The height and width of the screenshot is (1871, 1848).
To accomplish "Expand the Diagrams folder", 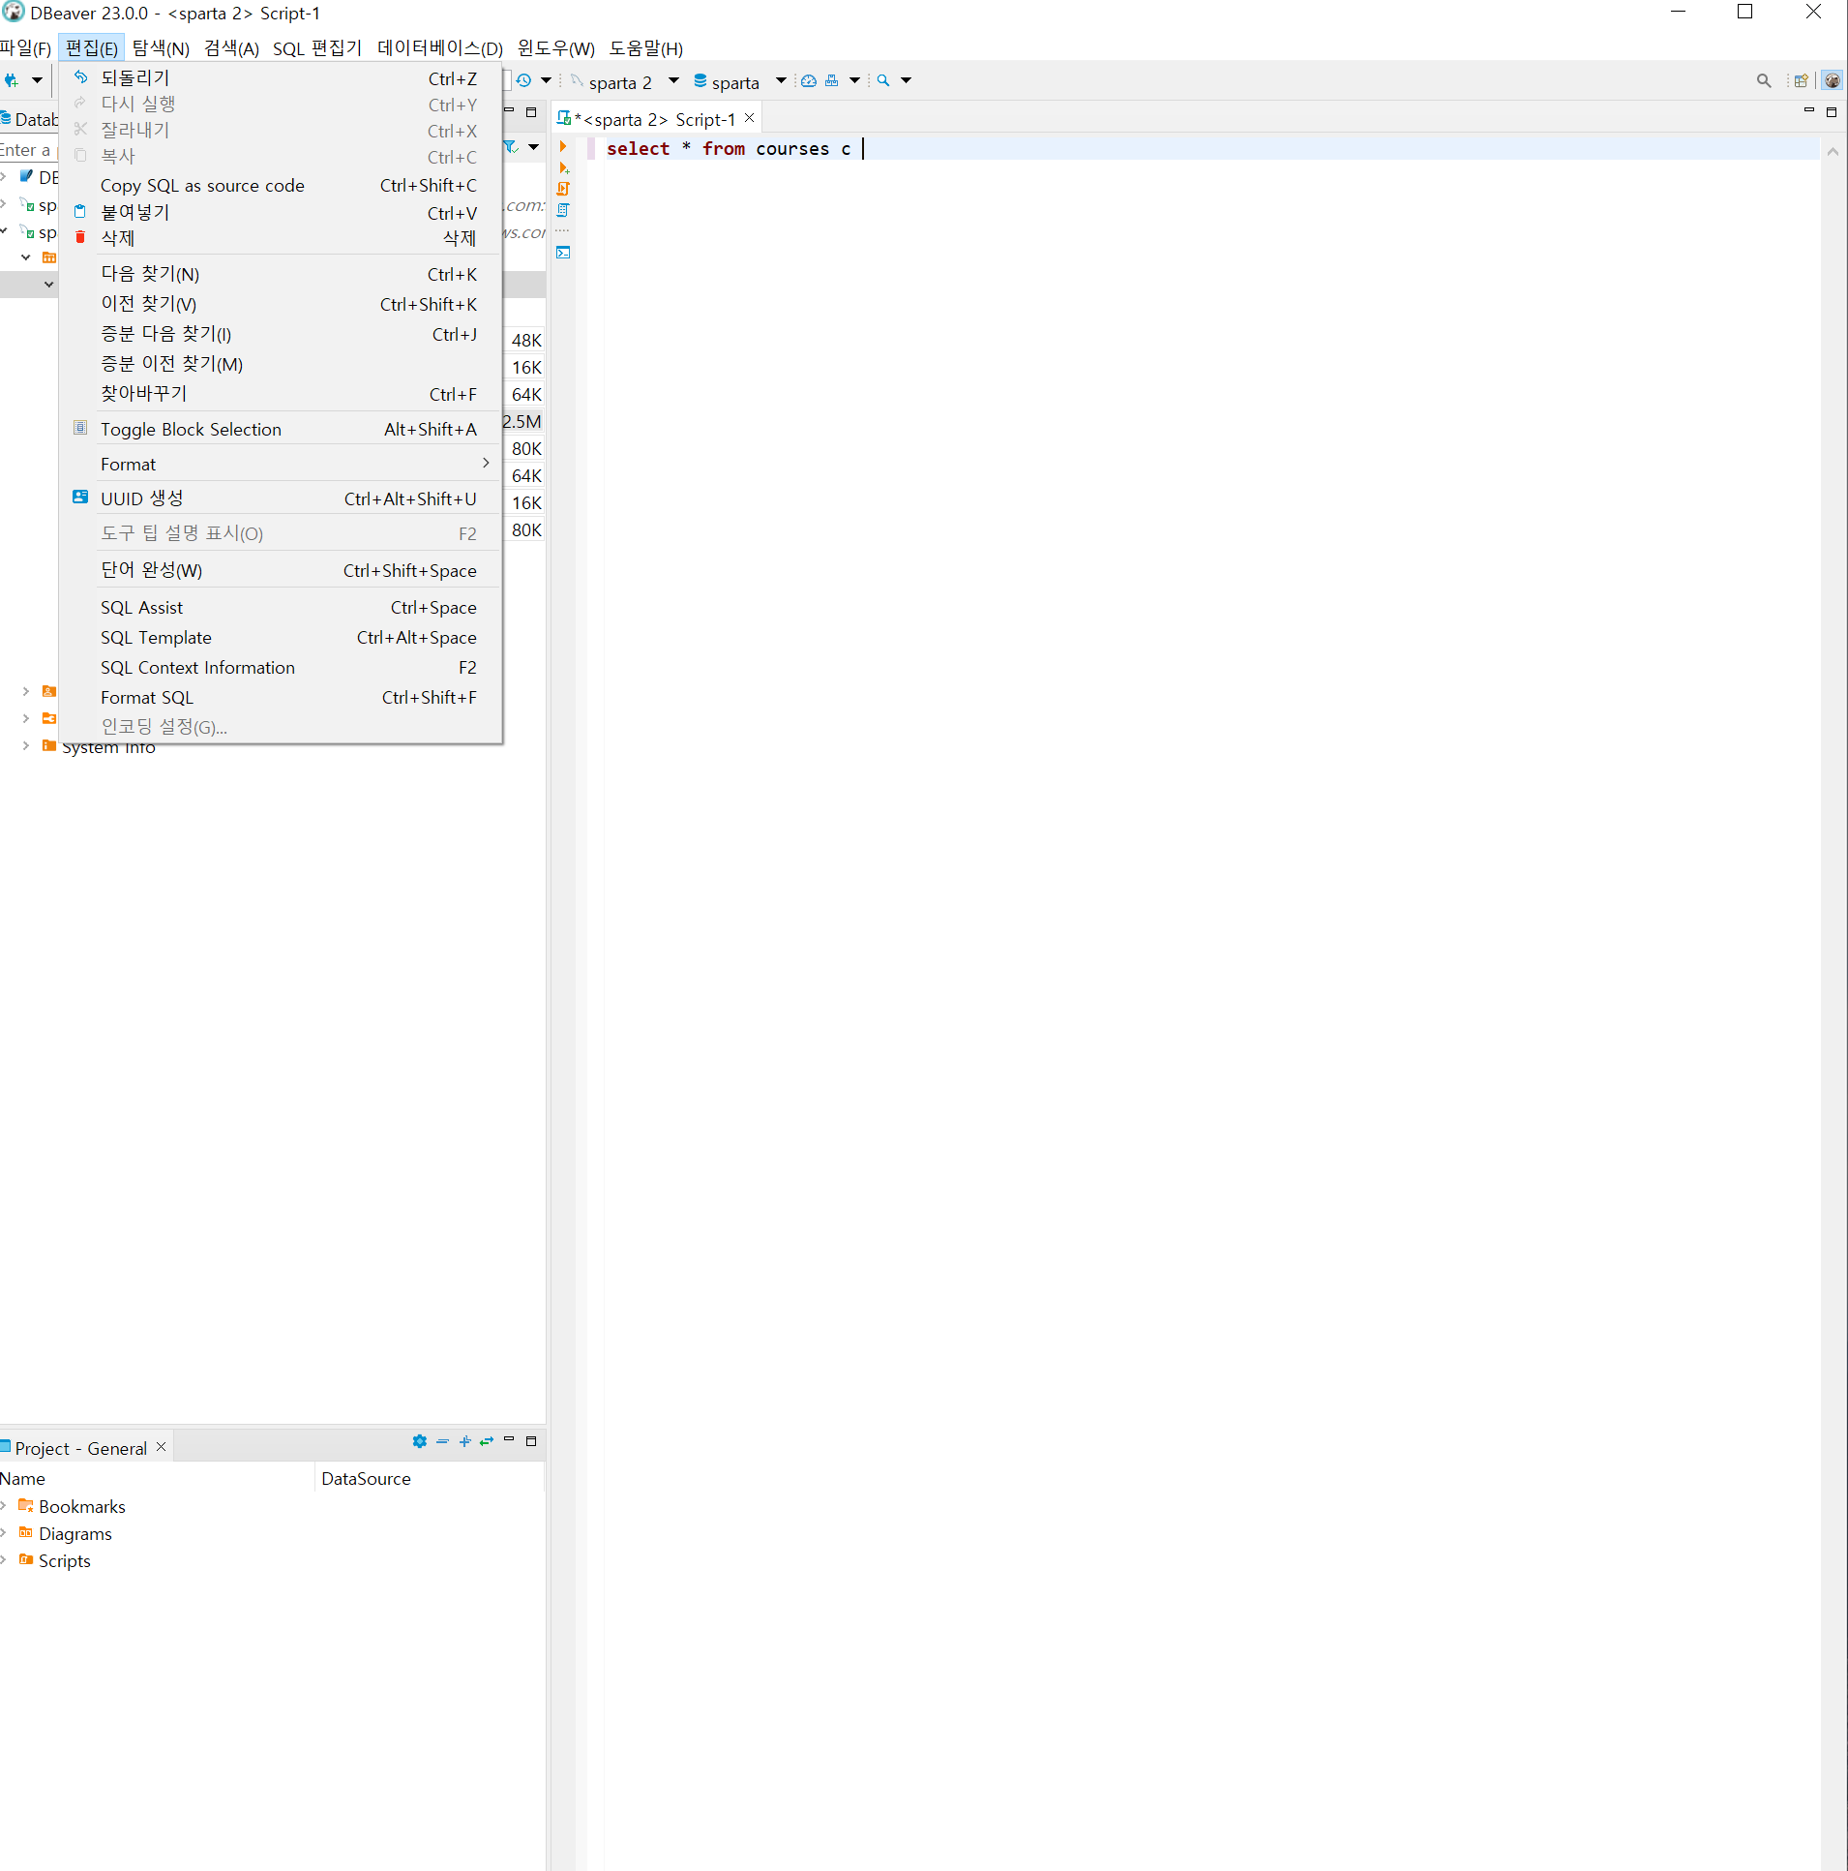I will [x=5, y=1533].
